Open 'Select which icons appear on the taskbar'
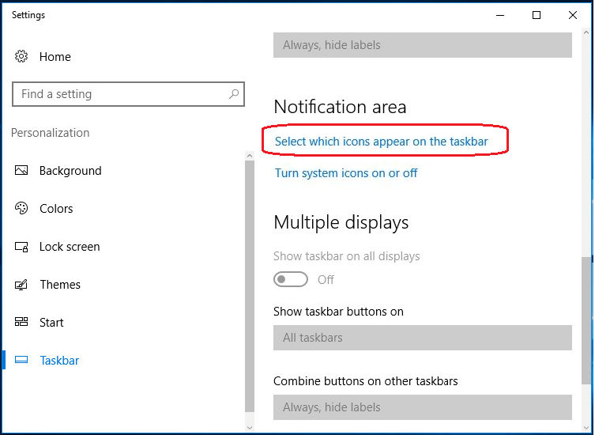The image size is (595, 435). pos(381,142)
